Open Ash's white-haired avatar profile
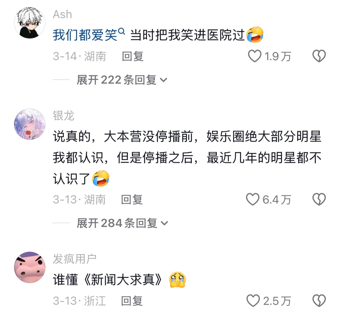The width and height of the screenshot is (341, 309). tap(29, 23)
